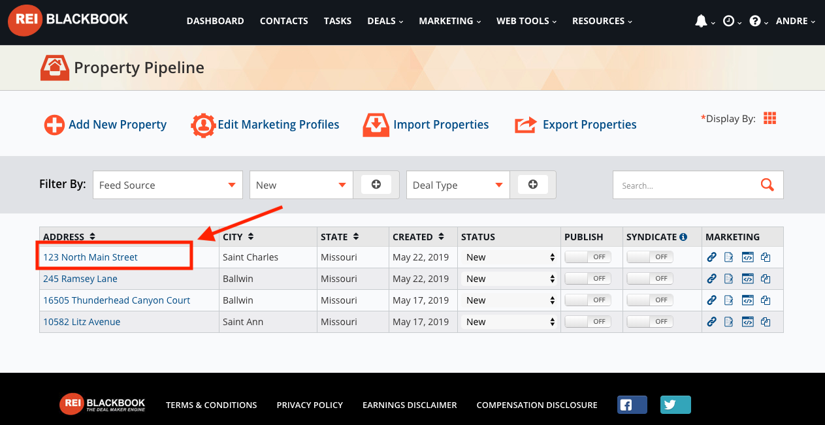Screen dimensions: 825x425
Task: Open the status dropdown for 16505 Thunderhead Canyon Court
Action: pos(510,300)
